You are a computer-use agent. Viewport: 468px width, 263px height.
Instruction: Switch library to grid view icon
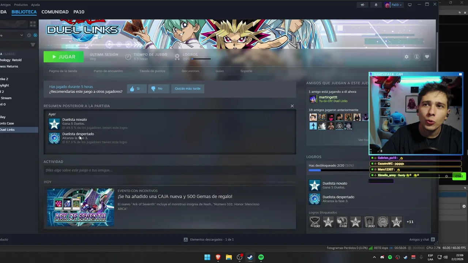click(33, 24)
